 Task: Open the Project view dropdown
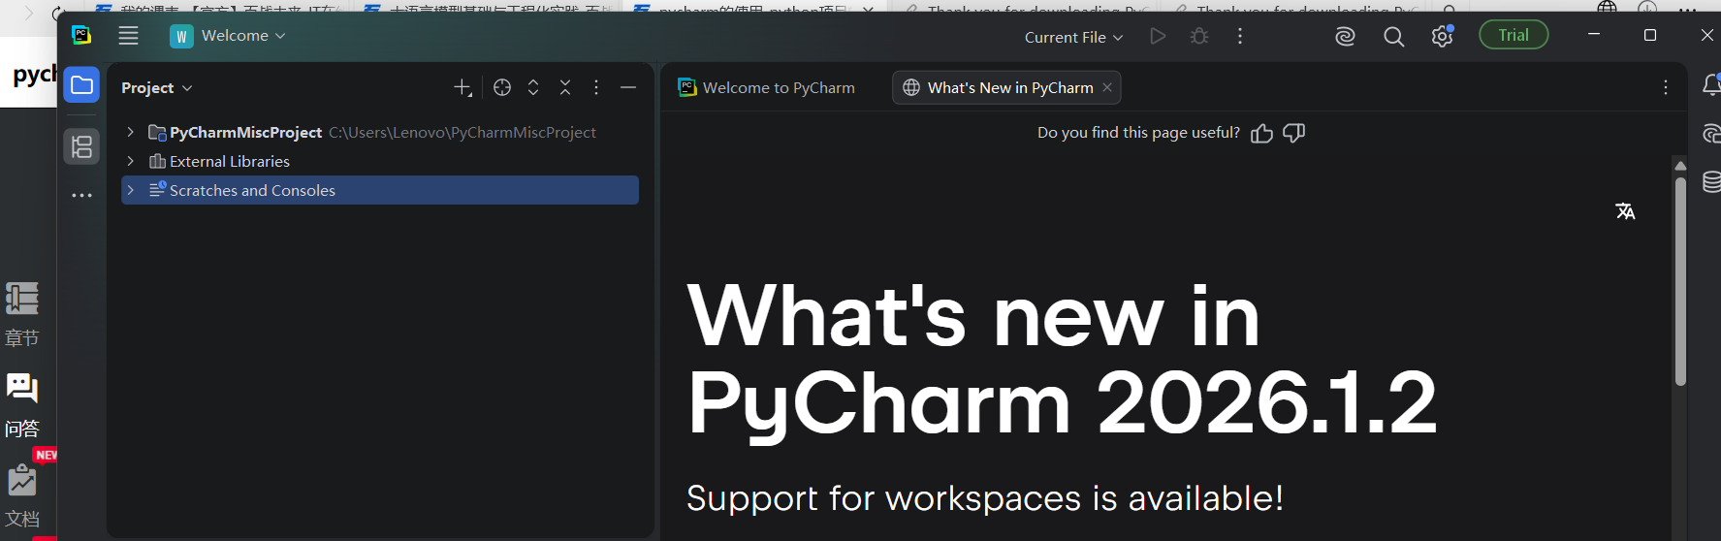click(157, 87)
